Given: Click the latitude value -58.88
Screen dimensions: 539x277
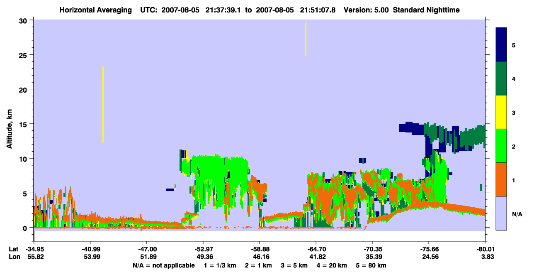Looking at the screenshot, I should pos(260,249).
